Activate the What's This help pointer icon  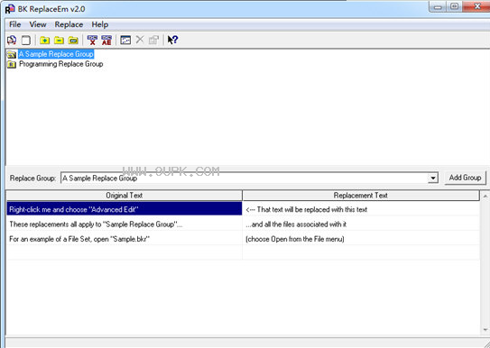(172, 40)
